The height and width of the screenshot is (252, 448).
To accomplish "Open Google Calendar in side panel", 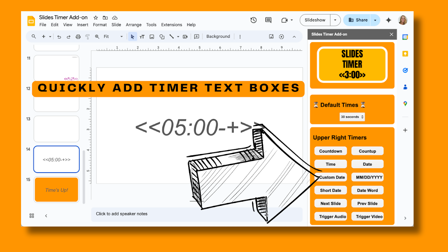I will (x=405, y=37).
